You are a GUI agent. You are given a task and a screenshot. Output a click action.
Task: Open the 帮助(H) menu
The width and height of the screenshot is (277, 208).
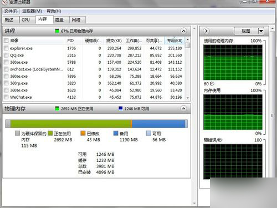coord(54,11)
